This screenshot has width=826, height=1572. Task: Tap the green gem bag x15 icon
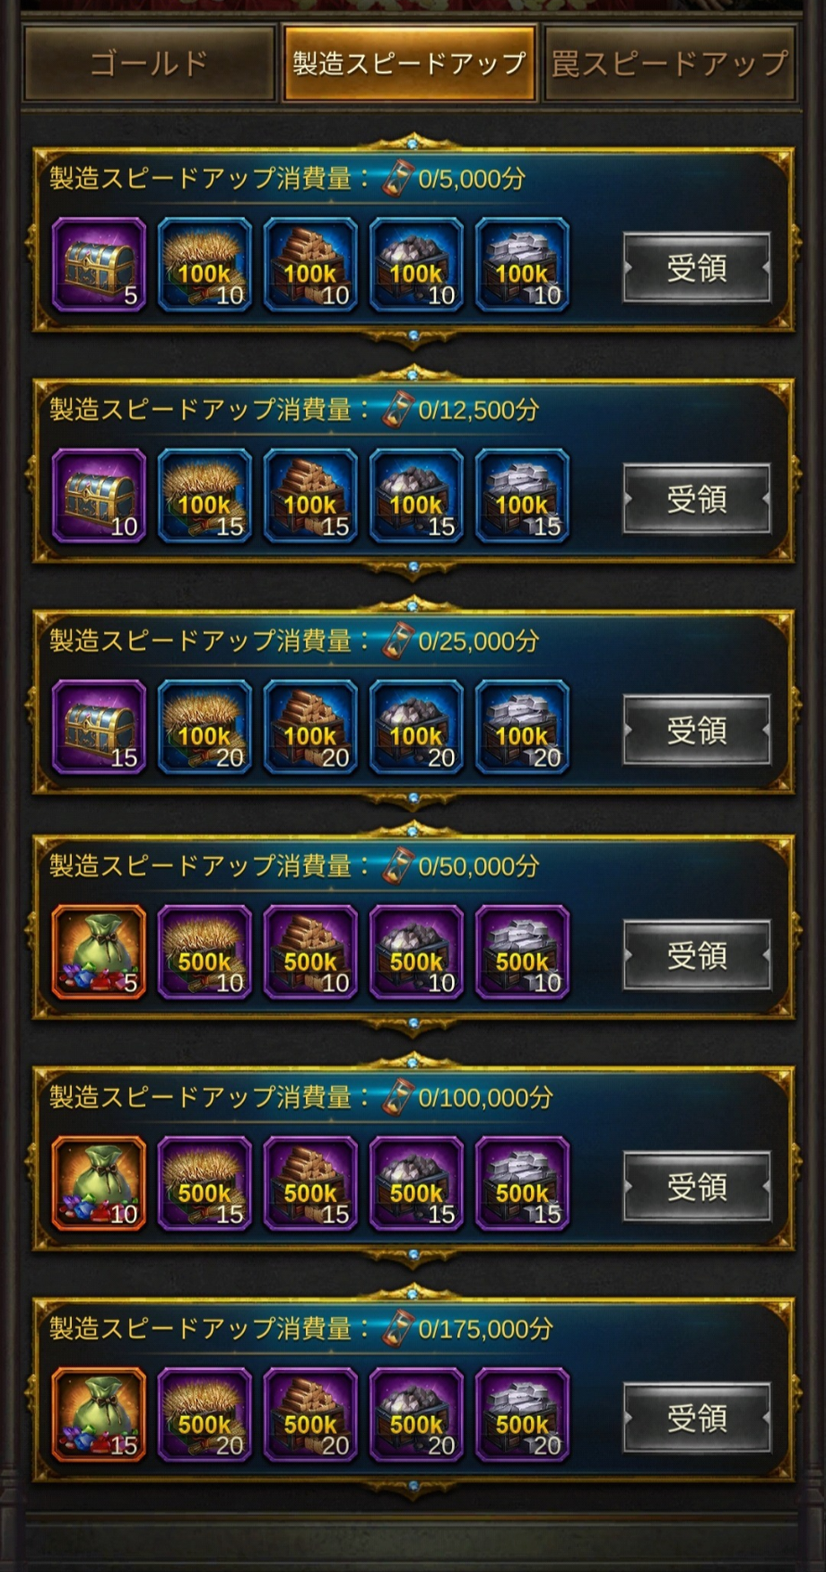(x=99, y=1416)
